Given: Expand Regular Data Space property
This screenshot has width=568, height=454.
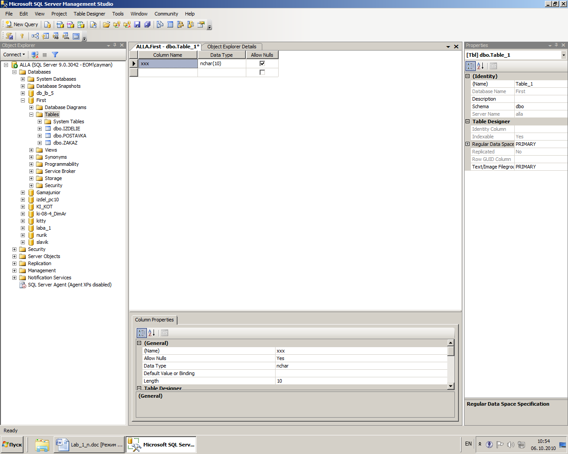Looking at the screenshot, I should click(x=467, y=144).
